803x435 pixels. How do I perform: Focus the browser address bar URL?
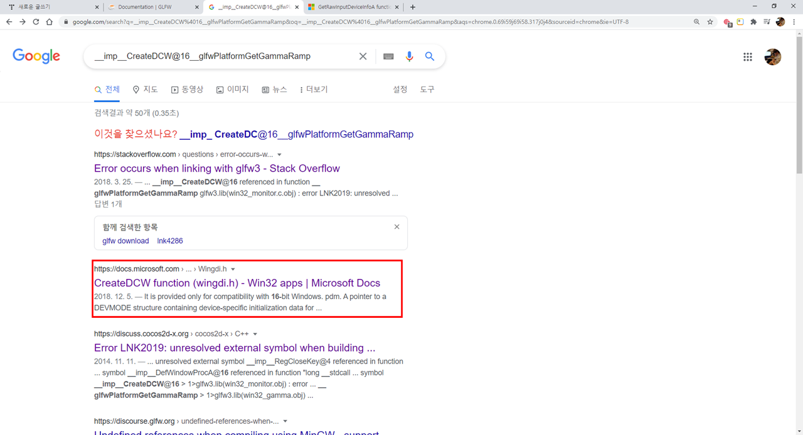350,22
